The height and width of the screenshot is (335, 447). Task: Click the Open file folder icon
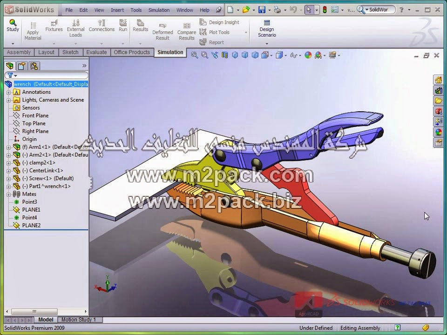[x=246, y=10]
